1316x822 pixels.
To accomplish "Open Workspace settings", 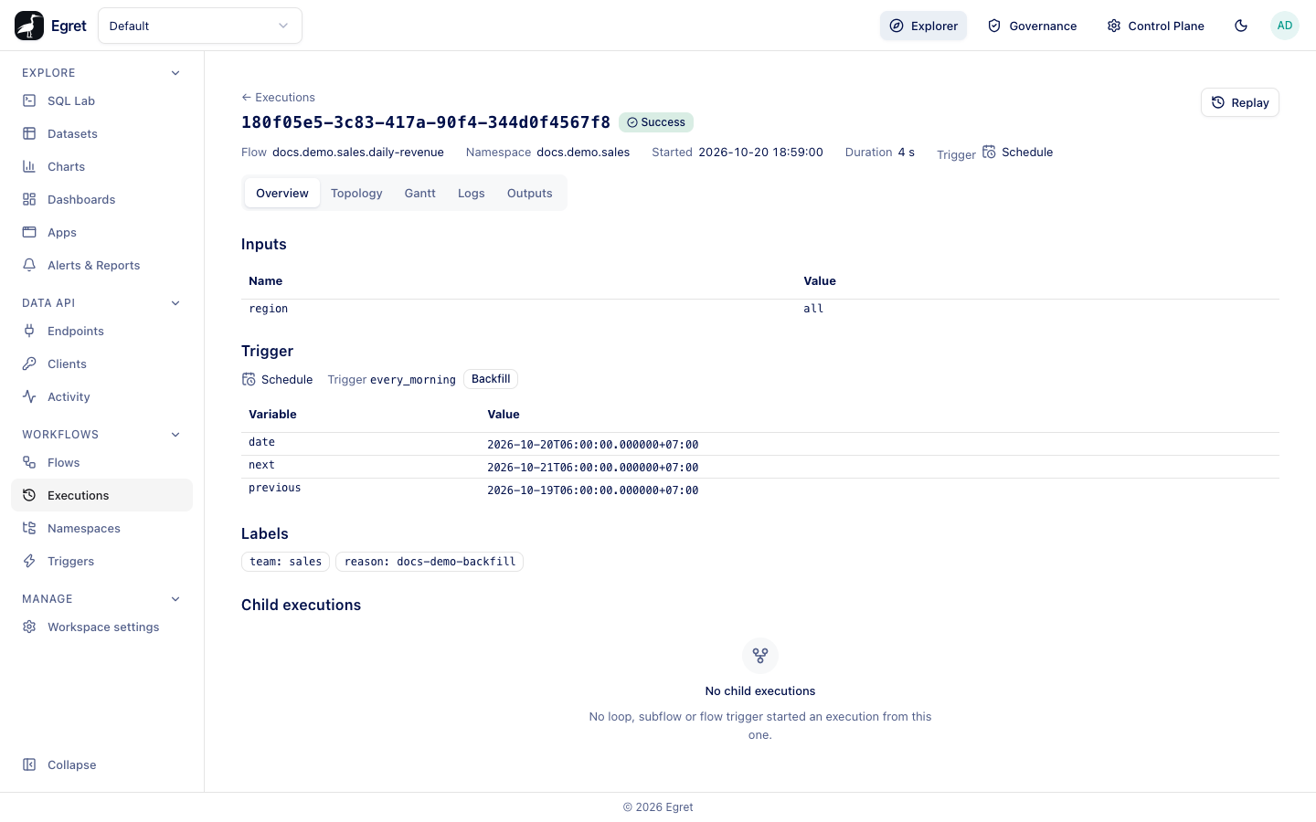I will point(101,627).
